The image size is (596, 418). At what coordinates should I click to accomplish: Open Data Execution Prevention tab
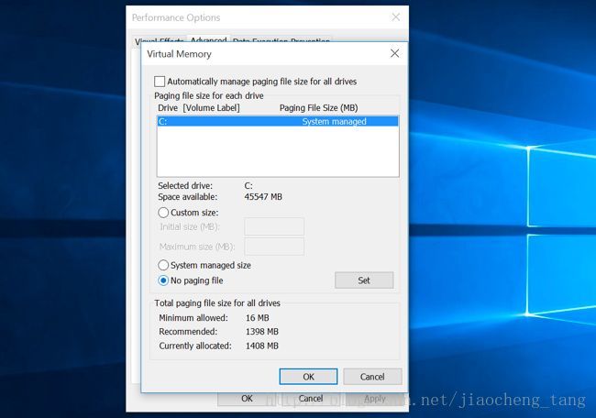click(x=281, y=40)
